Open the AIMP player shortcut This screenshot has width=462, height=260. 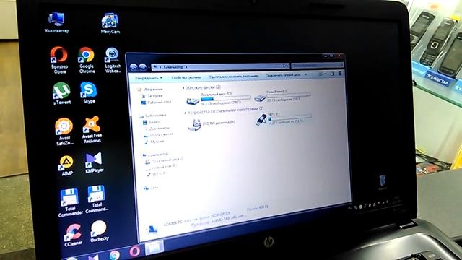[66, 165]
